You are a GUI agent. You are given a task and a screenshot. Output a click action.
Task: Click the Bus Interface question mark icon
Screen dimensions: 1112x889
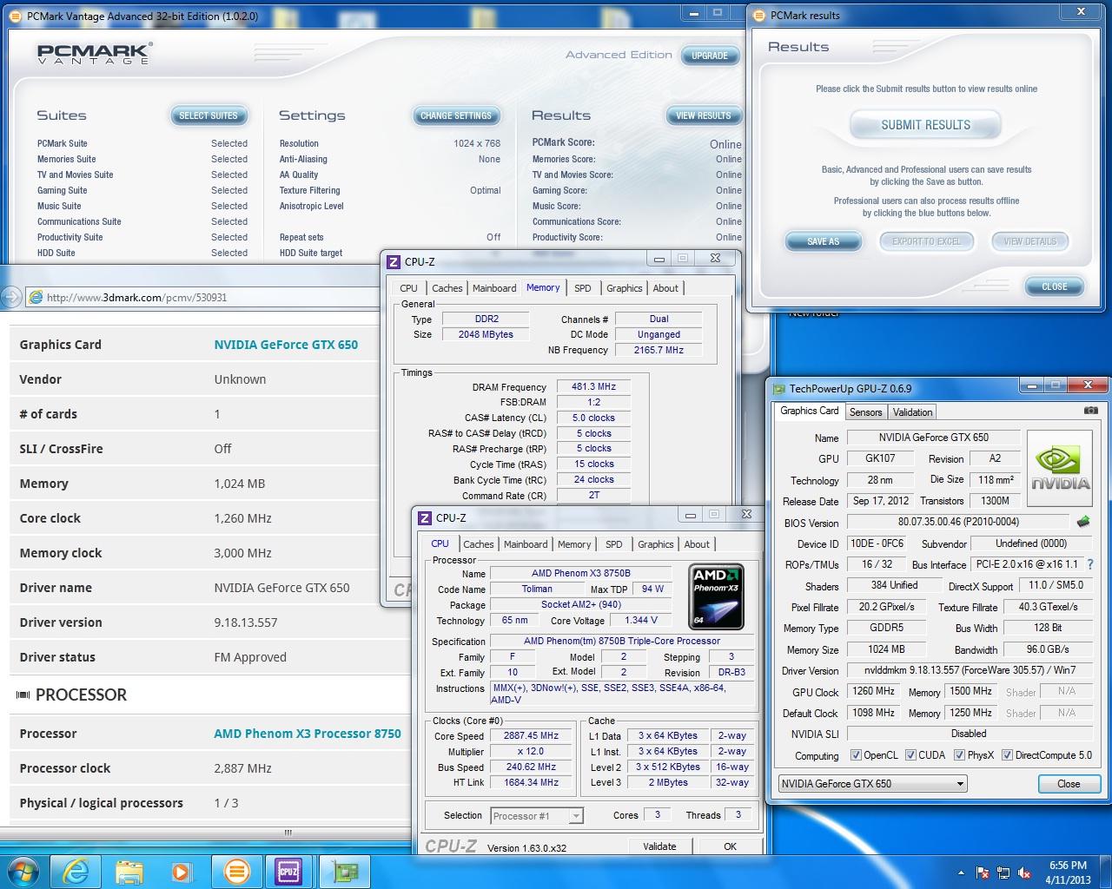[1090, 564]
